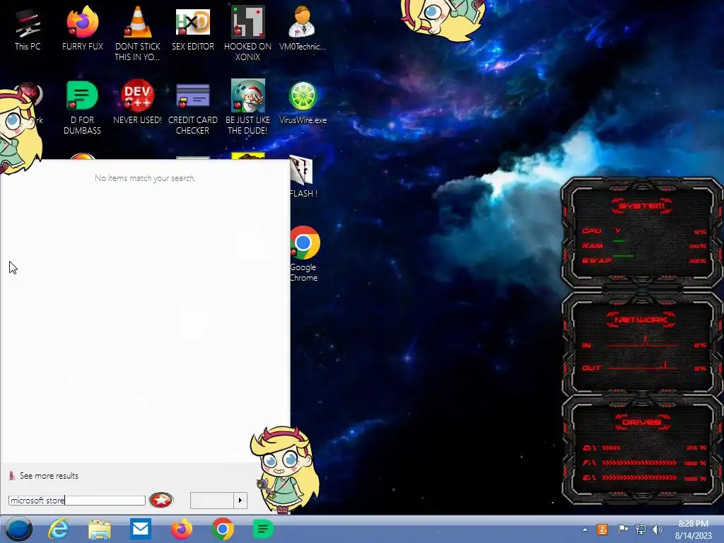Open BE JUST LIKE THE DUDE! icon
Screen dimensions: 724x543
247,107
